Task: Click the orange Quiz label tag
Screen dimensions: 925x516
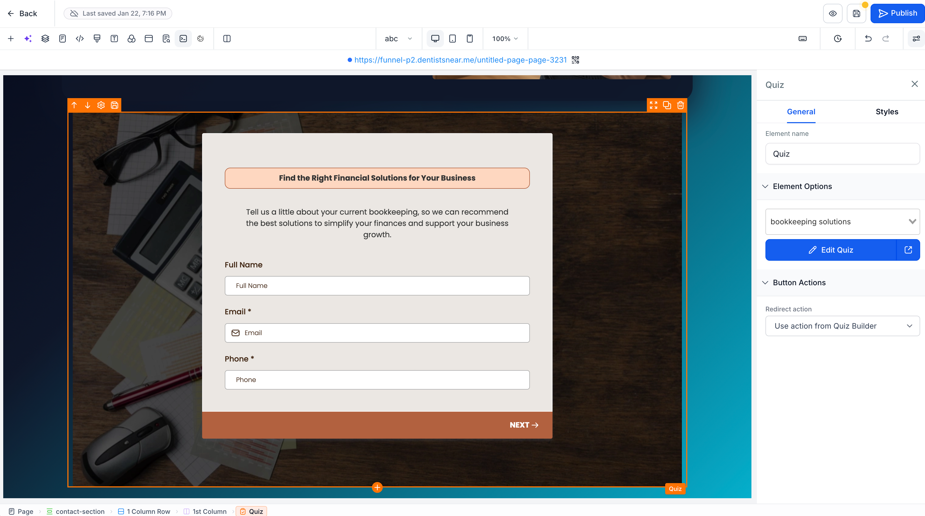Action: pyautogui.click(x=675, y=489)
